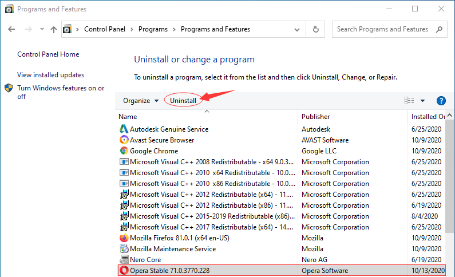Click the search magnifier icon

coord(440,29)
